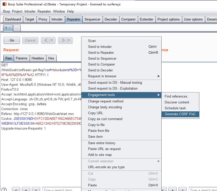Click the next match arrow in the response search bar
The width and height of the screenshot is (217, 191).
[x=182, y=189]
